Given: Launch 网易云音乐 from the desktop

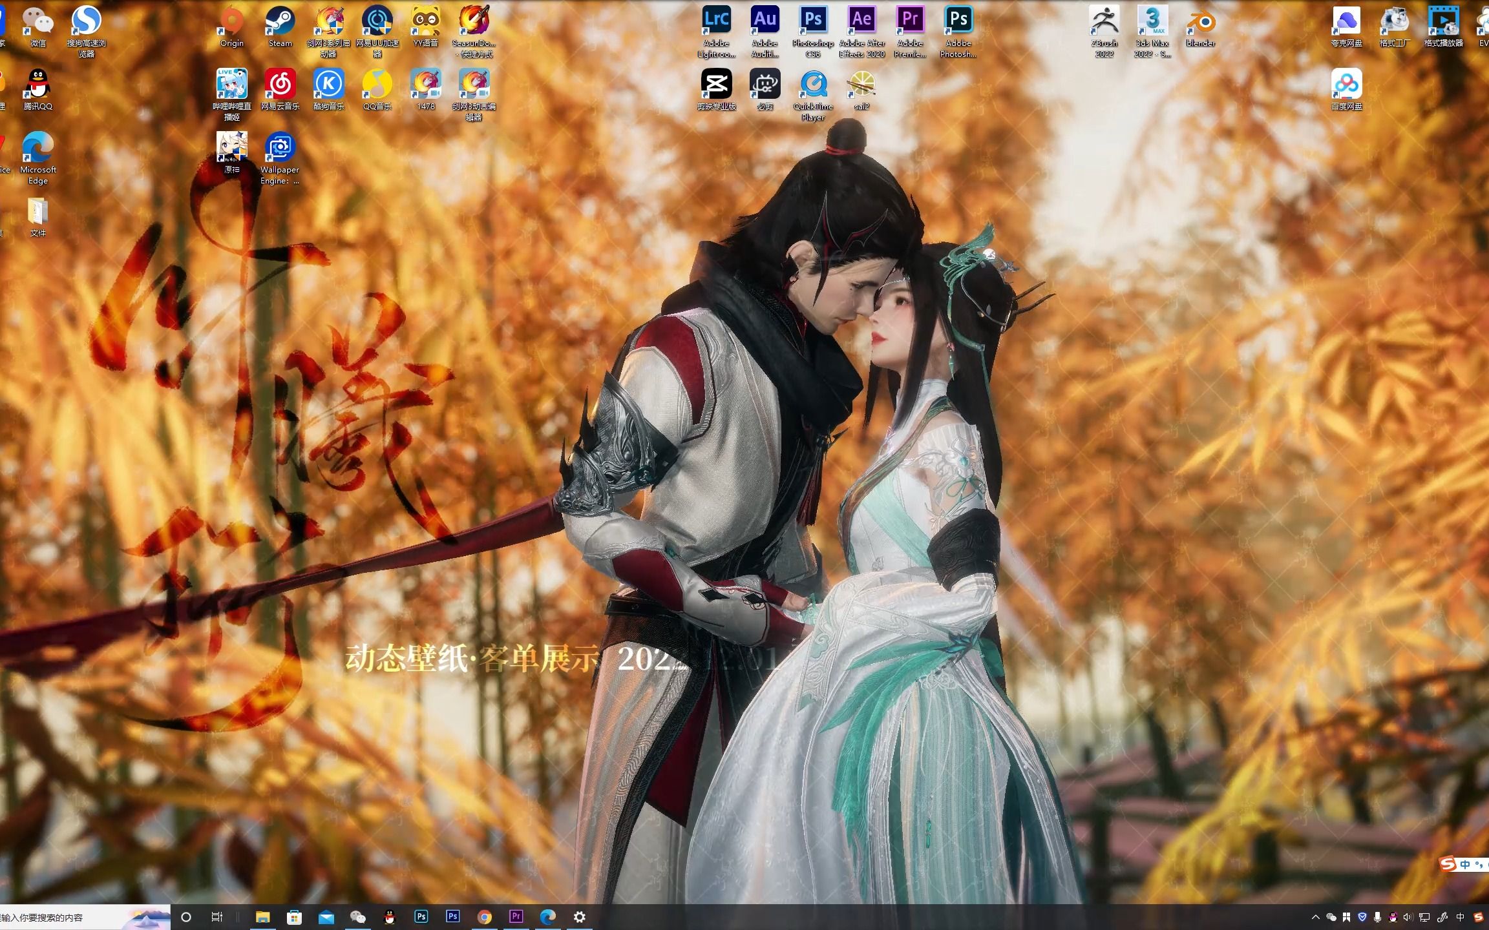Looking at the screenshot, I should [280, 89].
